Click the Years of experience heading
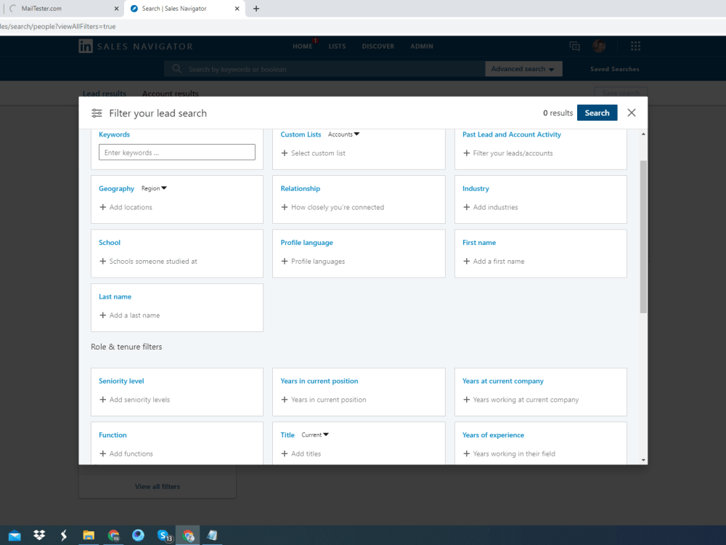This screenshot has width=726, height=545. tap(493, 435)
